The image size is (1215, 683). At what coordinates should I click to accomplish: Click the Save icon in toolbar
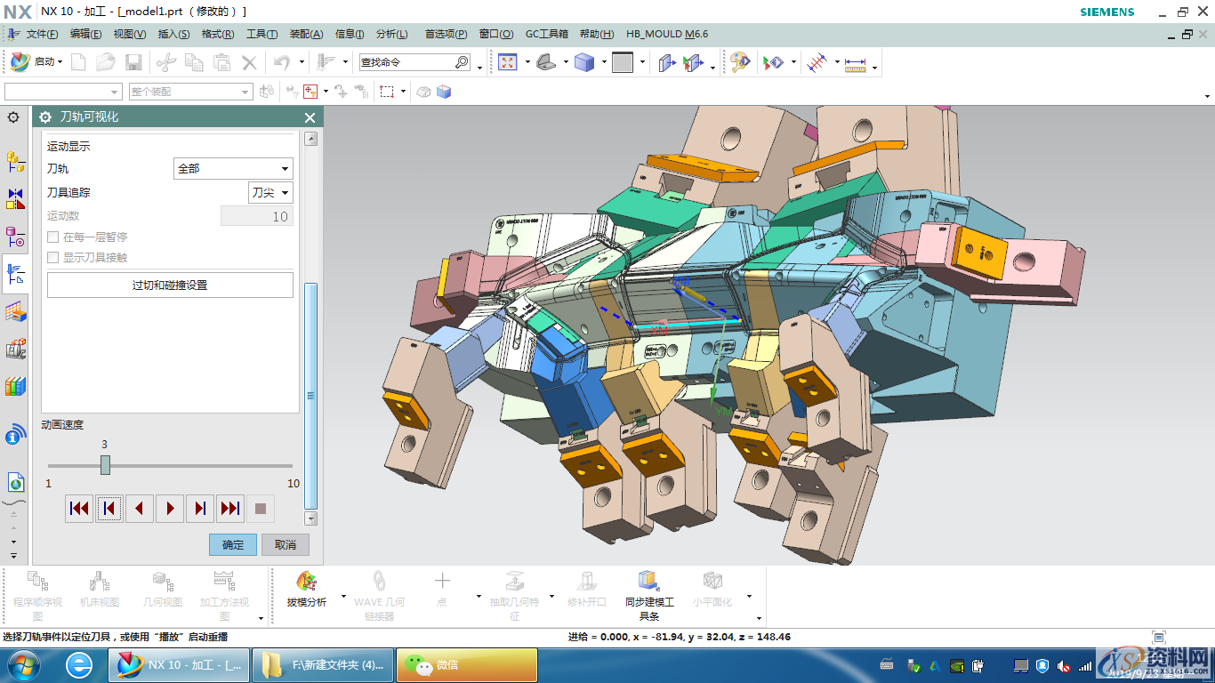[x=133, y=62]
